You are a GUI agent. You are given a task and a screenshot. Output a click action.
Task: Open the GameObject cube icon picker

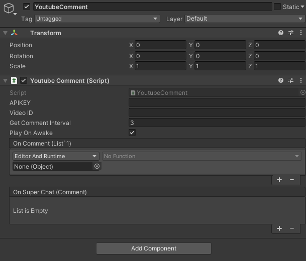[9, 9]
